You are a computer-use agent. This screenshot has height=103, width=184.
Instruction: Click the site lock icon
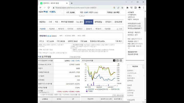(54, 8)
